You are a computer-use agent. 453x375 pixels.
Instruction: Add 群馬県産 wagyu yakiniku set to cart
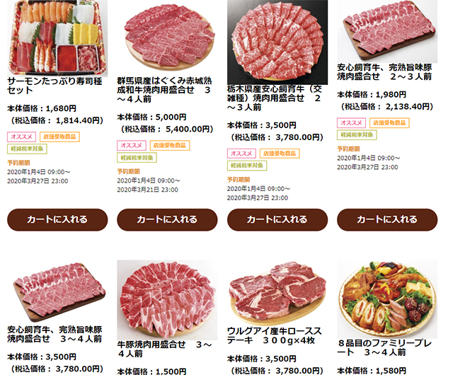point(167,219)
